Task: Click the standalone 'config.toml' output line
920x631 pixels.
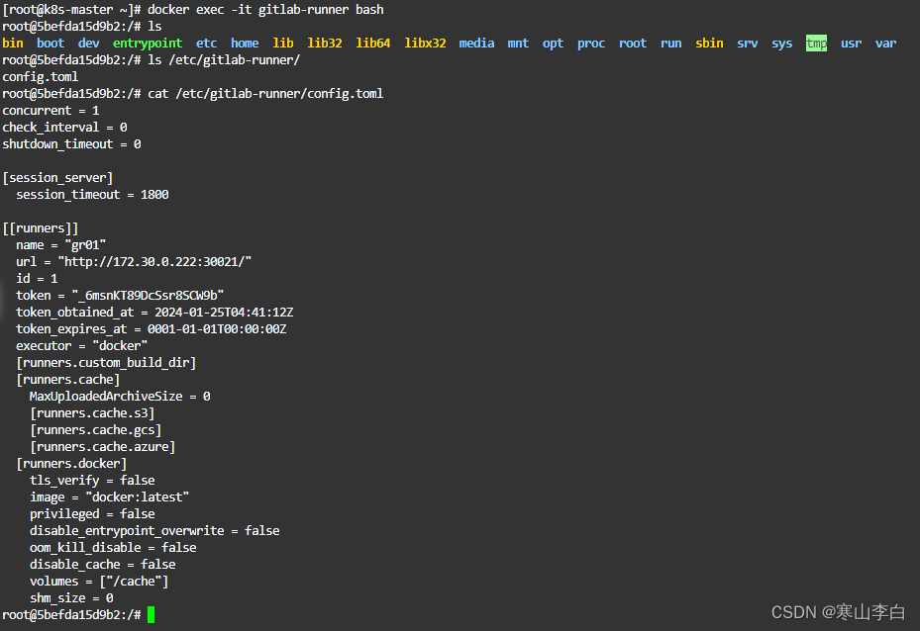Action: tap(41, 77)
